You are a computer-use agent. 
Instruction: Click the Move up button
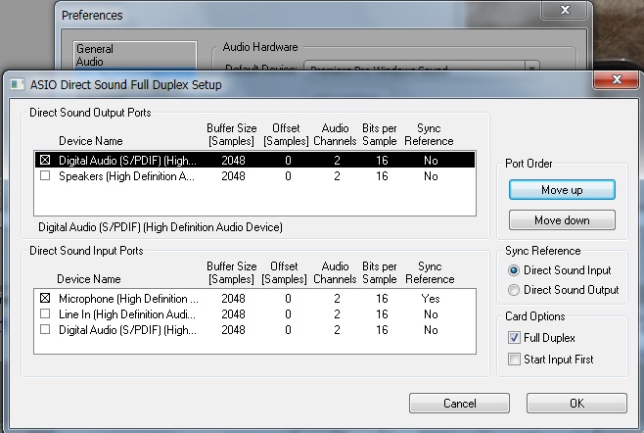click(562, 190)
